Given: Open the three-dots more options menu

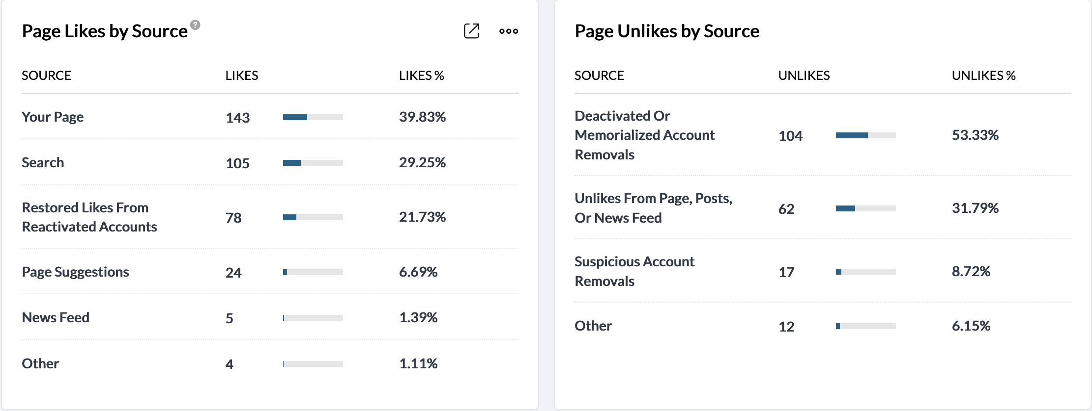Looking at the screenshot, I should pos(509,31).
